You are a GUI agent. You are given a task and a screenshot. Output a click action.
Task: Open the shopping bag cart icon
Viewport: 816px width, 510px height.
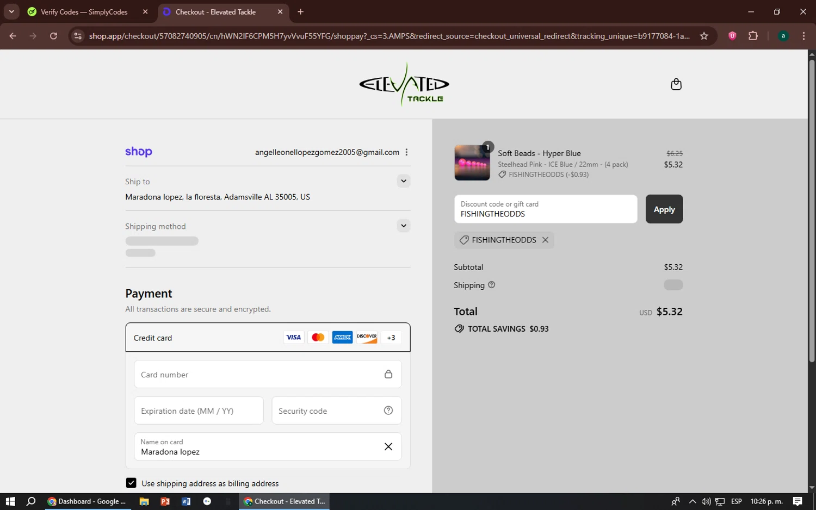click(x=676, y=84)
